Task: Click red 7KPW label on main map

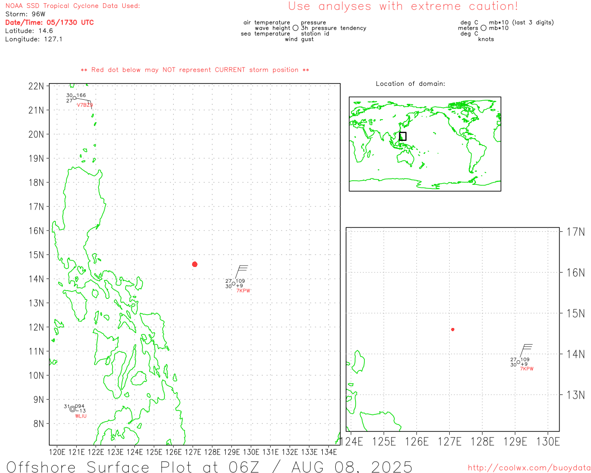Action: [x=243, y=291]
